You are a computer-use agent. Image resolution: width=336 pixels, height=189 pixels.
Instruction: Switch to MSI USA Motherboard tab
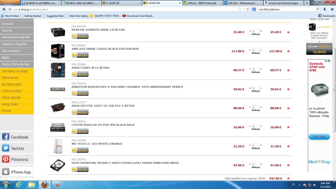243,3
